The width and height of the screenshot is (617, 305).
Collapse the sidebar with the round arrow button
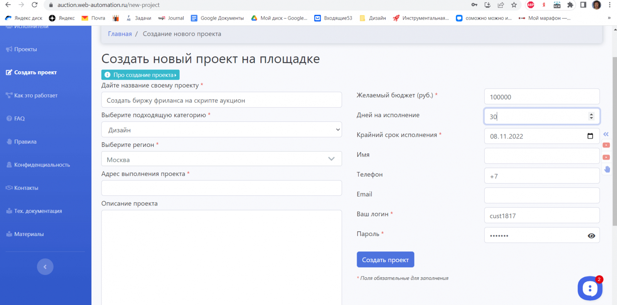coord(45,267)
